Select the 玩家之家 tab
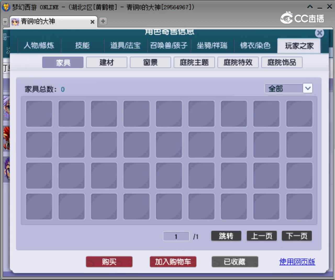 click(x=299, y=46)
